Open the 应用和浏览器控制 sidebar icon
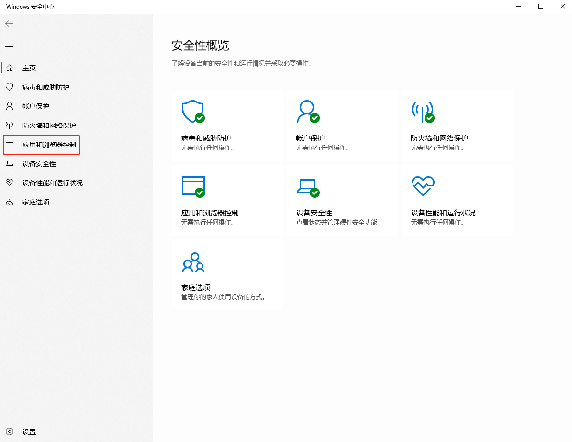The width and height of the screenshot is (572, 442). 10,144
